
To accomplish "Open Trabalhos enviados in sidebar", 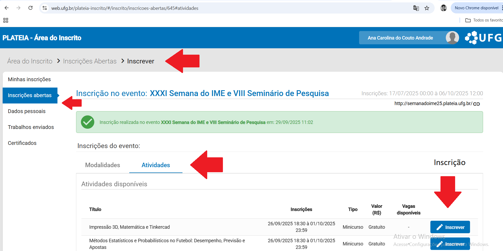I will [31, 127].
